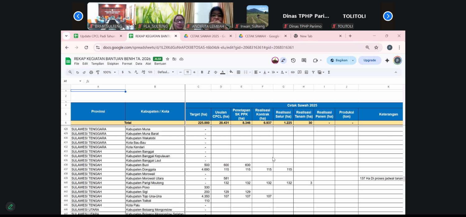The height and width of the screenshot is (217, 466).
Task: Click the font size input field
Action: pos(187,72)
